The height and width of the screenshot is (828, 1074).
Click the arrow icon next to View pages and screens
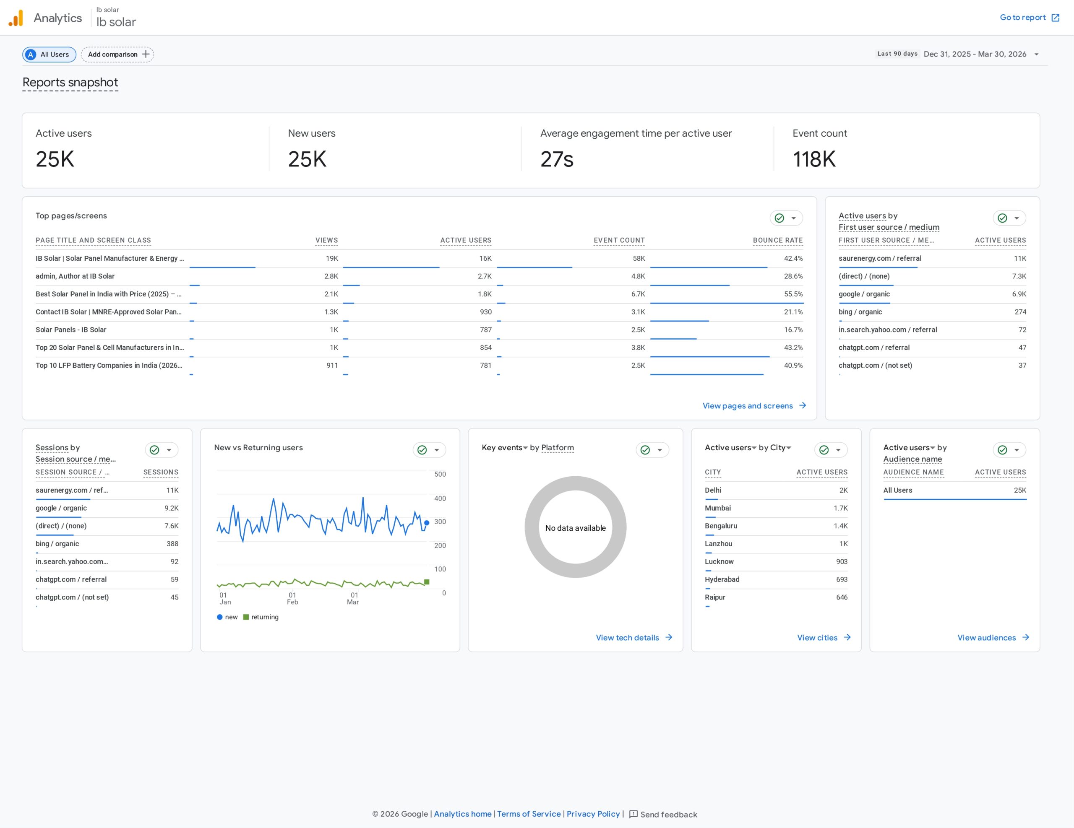click(x=803, y=405)
